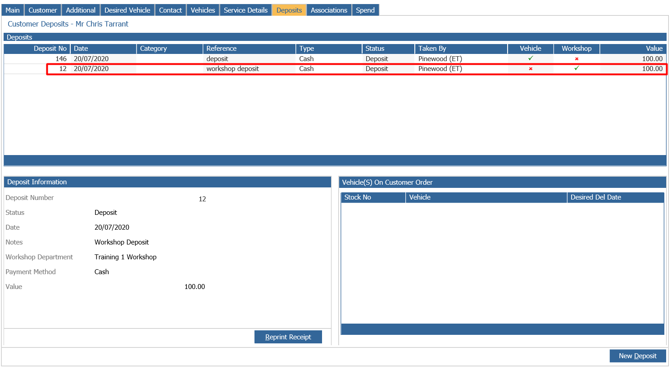The image size is (672, 369).
Task: Click green Workshop tick for deposit 12
Action: 577,68
